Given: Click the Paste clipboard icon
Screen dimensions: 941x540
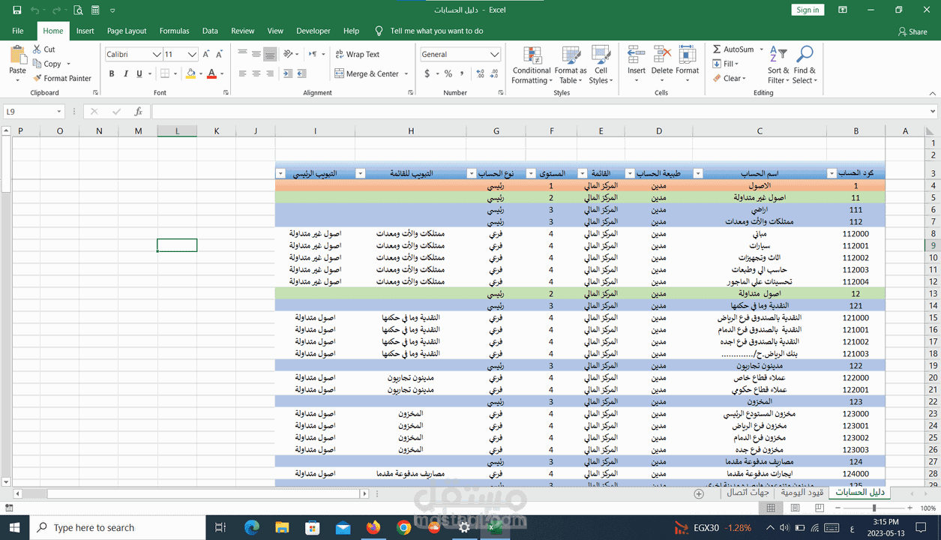Looking at the screenshot, I should point(17,55).
